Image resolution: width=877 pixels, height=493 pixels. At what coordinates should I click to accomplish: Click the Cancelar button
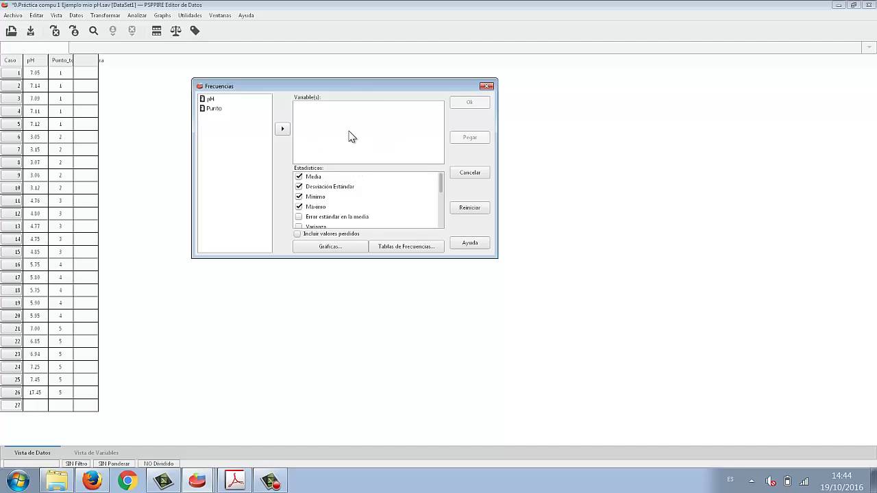(x=470, y=173)
